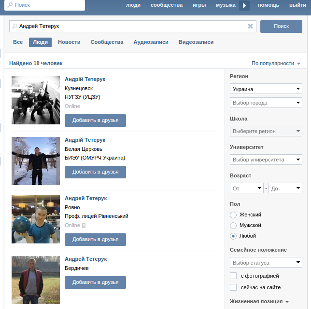The height and width of the screenshot is (309, 311).
Task: Click the Поиск search button
Action: point(281,27)
